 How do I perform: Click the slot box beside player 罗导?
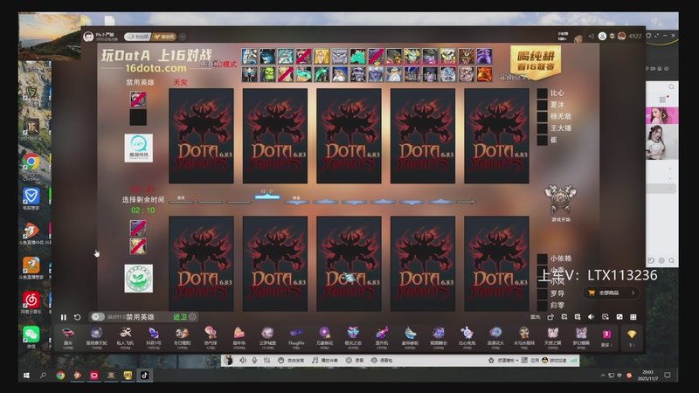point(542,293)
